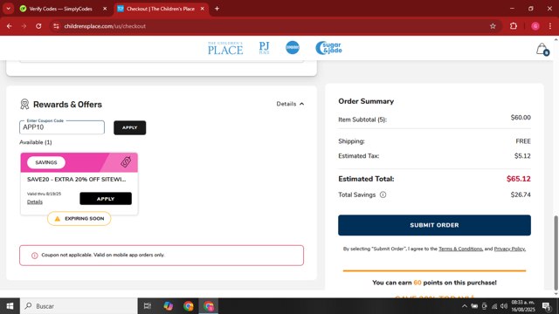This screenshot has height=314, width=559.
Task: Open the volume icon in system tray
Action: pyautogui.click(x=504, y=306)
